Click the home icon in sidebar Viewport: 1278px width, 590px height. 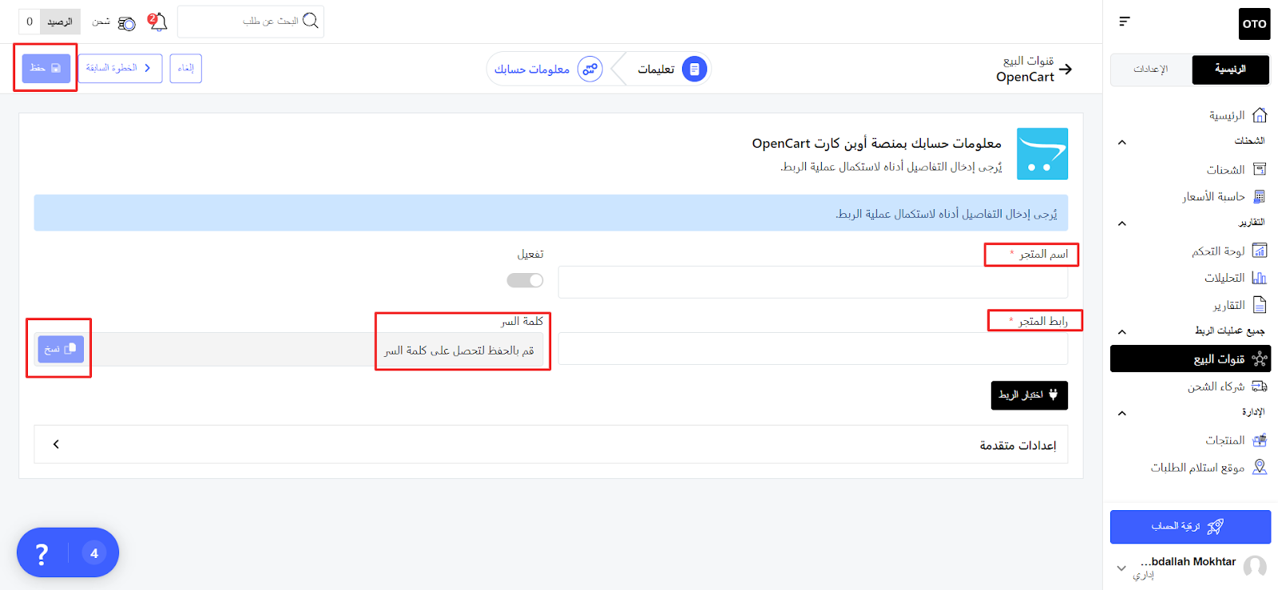pos(1260,115)
